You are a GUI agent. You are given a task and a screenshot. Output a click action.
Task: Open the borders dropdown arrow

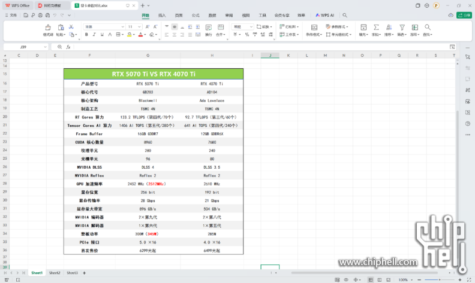click(x=122, y=35)
